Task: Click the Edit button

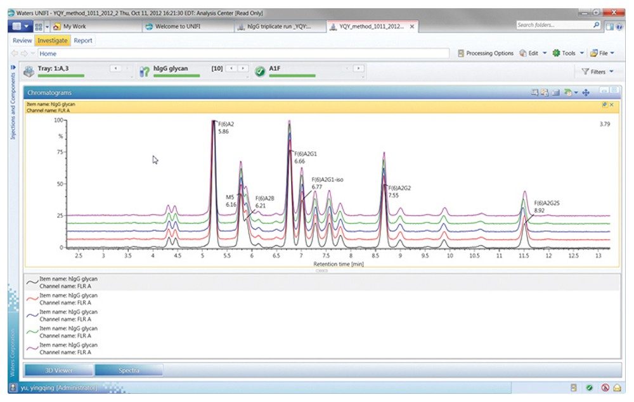Action: tap(529, 53)
